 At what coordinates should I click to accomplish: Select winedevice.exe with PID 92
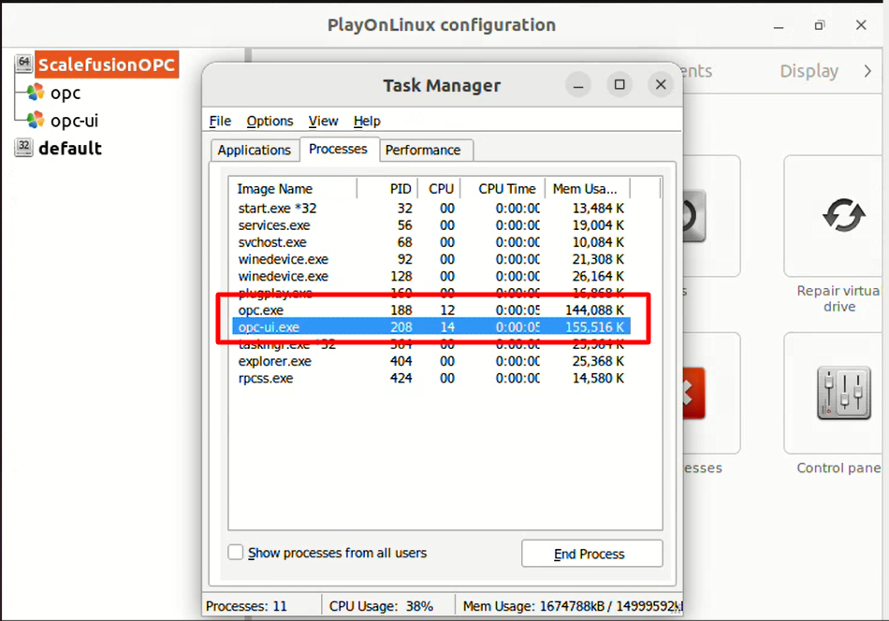pos(430,259)
